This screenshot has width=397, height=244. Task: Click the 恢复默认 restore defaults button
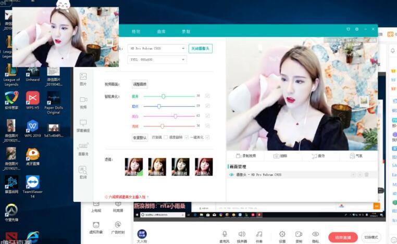point(140,137)
